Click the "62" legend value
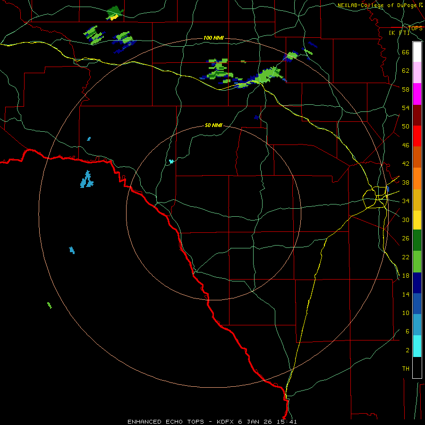Image resolution: width=425 pixels, height=425 pixels. coord(406,71)
